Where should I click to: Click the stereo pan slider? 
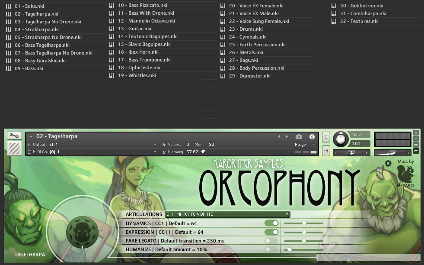click(x=351, y=153)
